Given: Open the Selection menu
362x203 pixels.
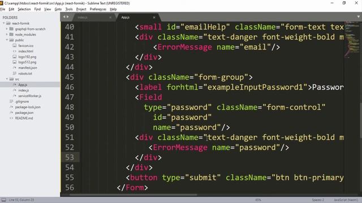Looking at the screenshot, I should coord(24,9).
